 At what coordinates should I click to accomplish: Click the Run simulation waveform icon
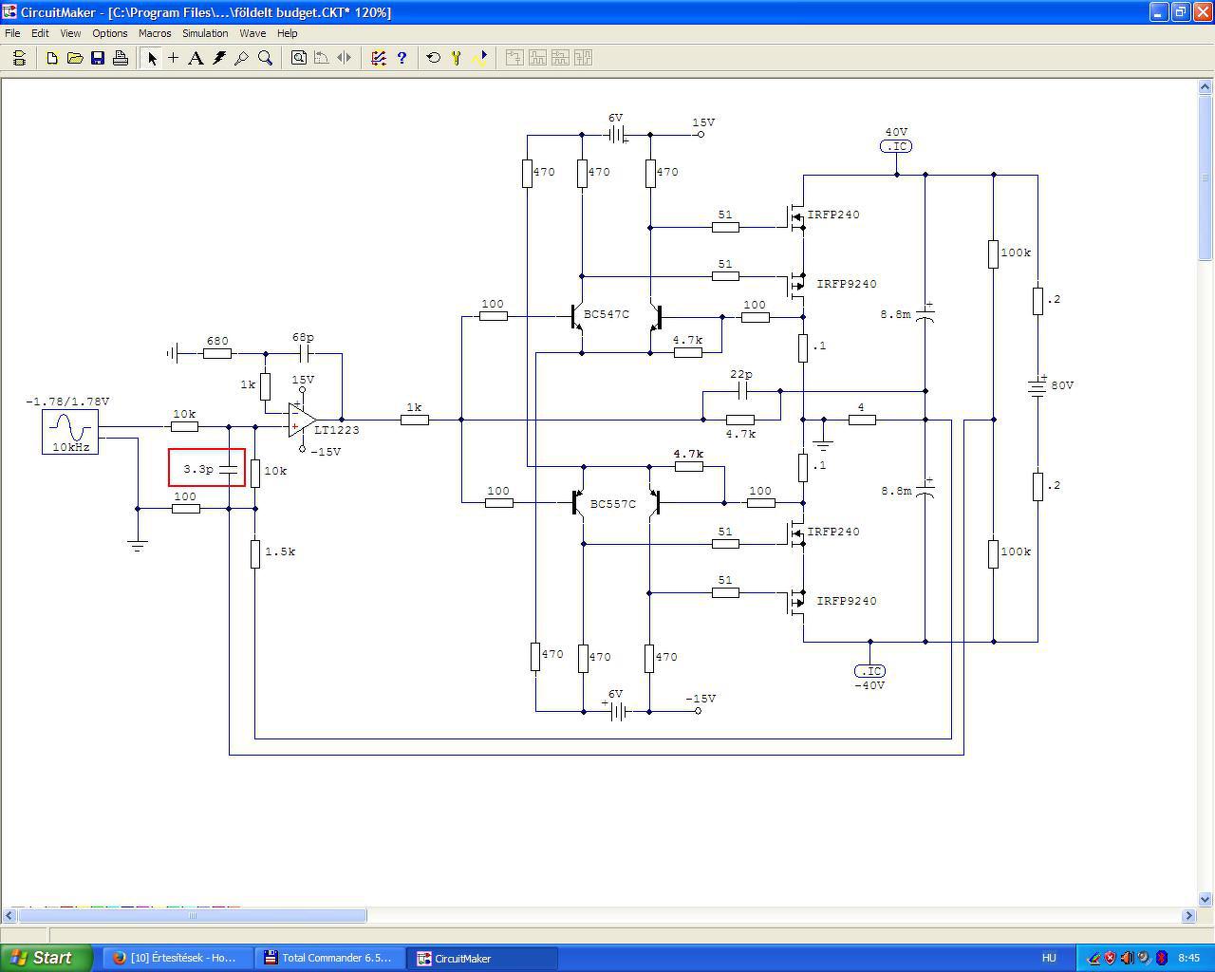[x=480, y=58]
